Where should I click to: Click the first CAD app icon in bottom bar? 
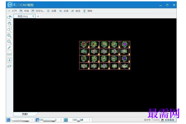tap(9, 120)
